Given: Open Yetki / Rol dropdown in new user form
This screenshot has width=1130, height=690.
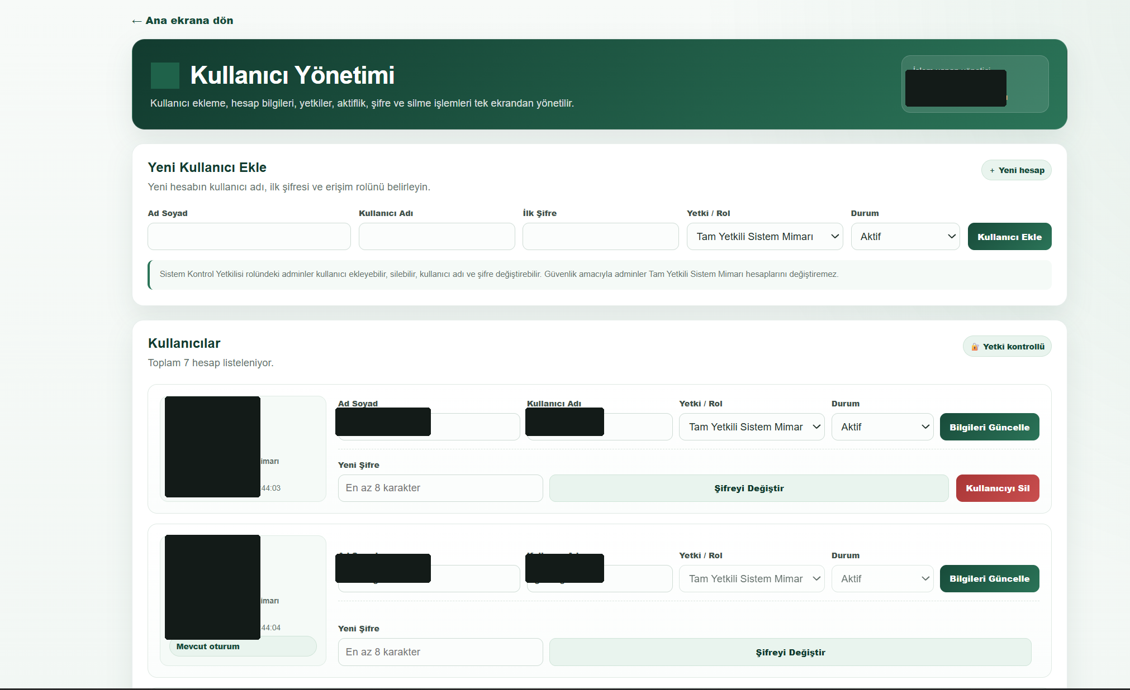Looking at the screenshot, I should click(x=765, y=237).
